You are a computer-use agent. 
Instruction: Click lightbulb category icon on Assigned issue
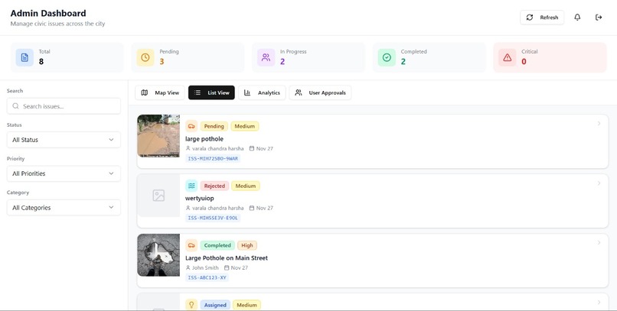coord(191,305)
